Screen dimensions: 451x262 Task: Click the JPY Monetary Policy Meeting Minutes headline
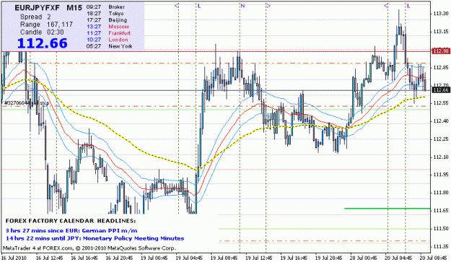[95, 238]
